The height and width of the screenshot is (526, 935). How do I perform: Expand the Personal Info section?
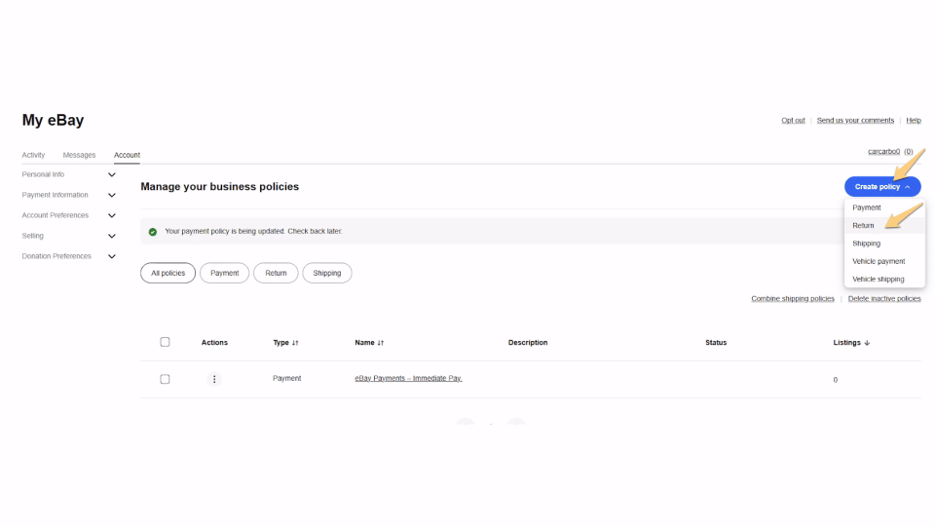coord(111,174)
